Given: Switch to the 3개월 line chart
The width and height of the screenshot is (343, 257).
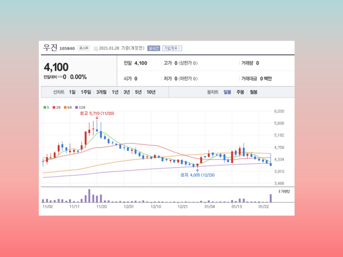Looking at the screenshot, I should click(x=101, y=92).
